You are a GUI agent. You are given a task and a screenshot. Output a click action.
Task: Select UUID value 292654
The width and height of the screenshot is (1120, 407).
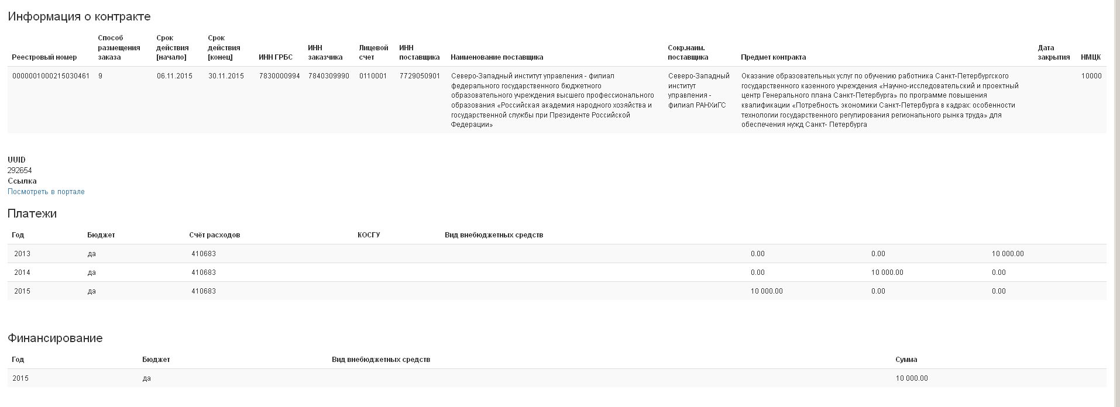[x=20, y=170]
